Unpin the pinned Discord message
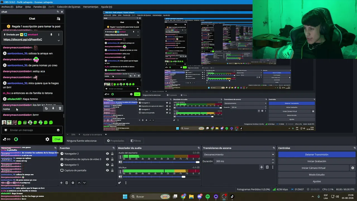Image resolution: width=357 pixels, height=201 pixels. 51,35
